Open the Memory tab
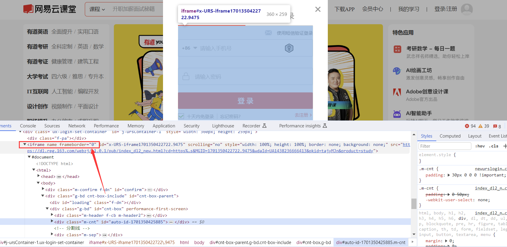The image size is (507, 247). 136,126
